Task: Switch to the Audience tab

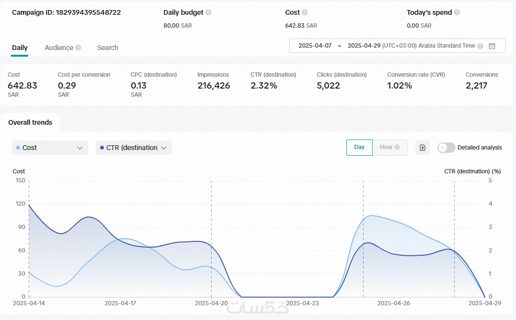Action: point(59,48)
